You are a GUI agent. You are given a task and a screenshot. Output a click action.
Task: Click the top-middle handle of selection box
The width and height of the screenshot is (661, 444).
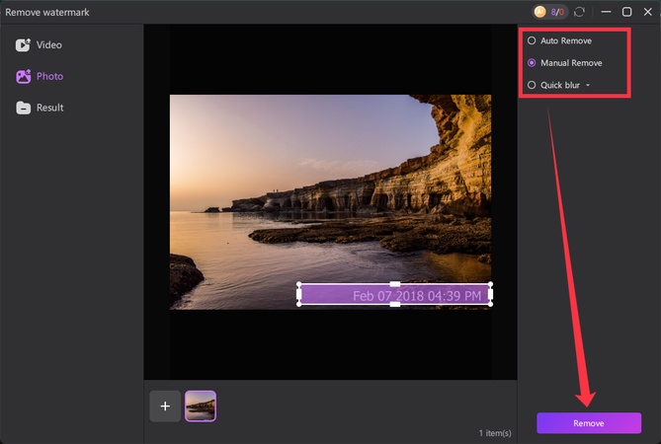coord(394,284)
